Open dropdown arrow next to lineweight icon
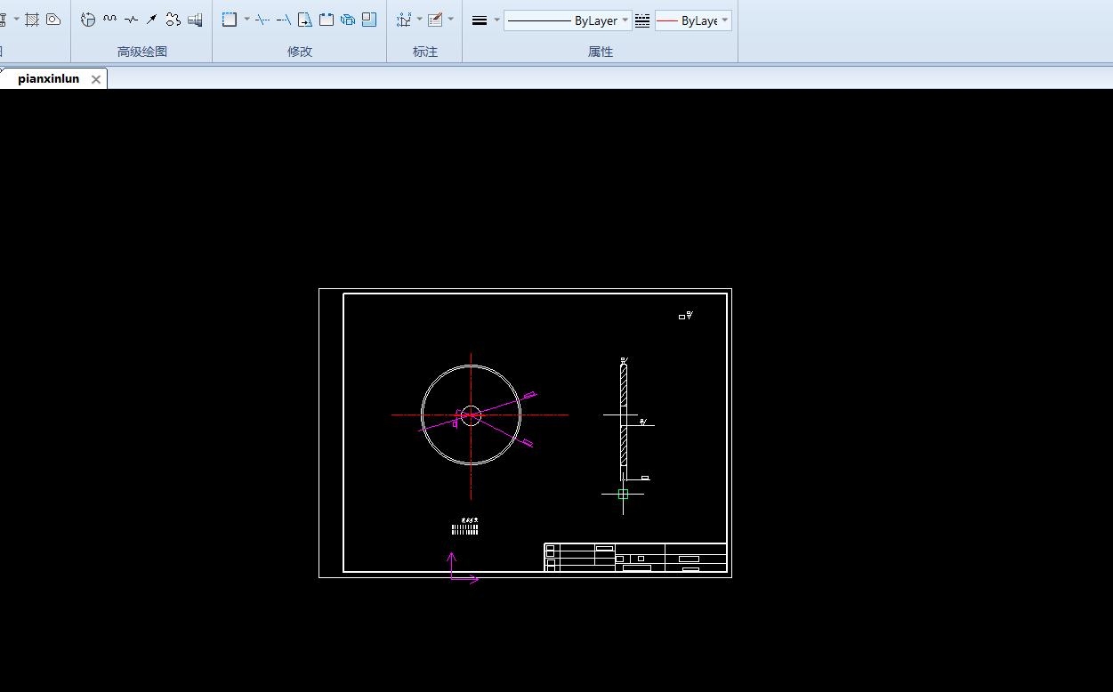1113x692 pixels. point(496,20)
